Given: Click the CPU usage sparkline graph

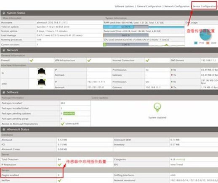Looking at the screenshot, I should [x=167, y=45].
